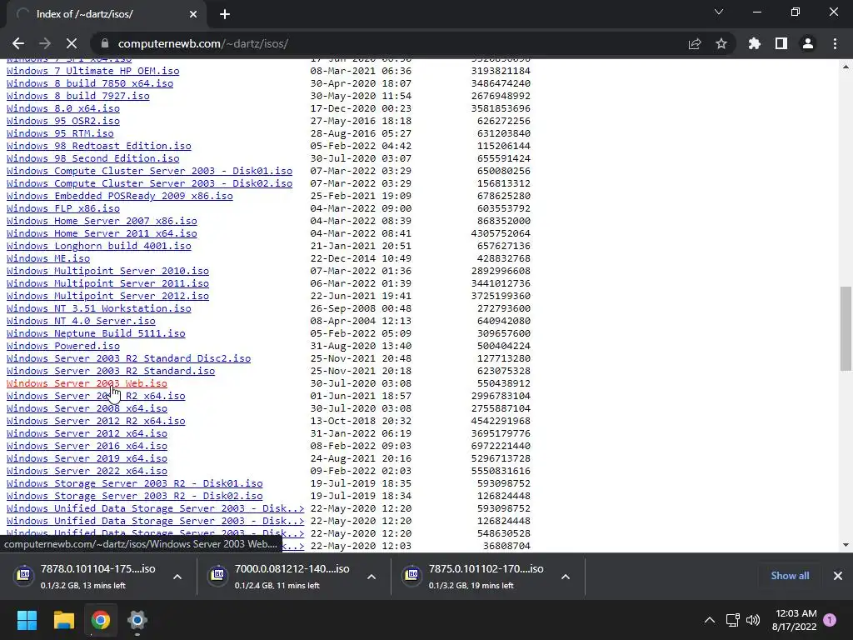Open the volume control in system tray
This screenshot has height=640, width=853.
[x=753, y=620]
